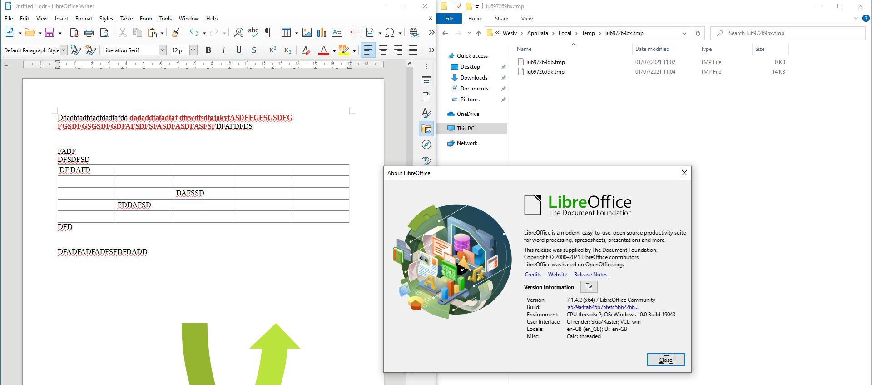
Task: Open Downloads in Explorer navigation pane
Action: coord(474,78)
